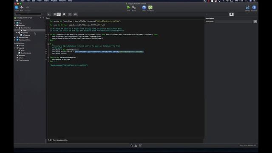Click the Catch block fold marker
Image resolution: width=272 pixels, height=153 pixels.
(48, 57)
